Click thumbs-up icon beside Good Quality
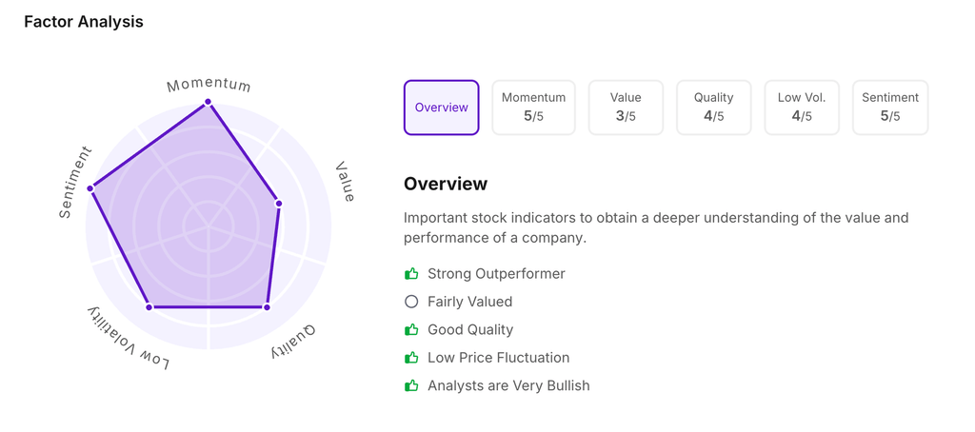 coord(411,330)
